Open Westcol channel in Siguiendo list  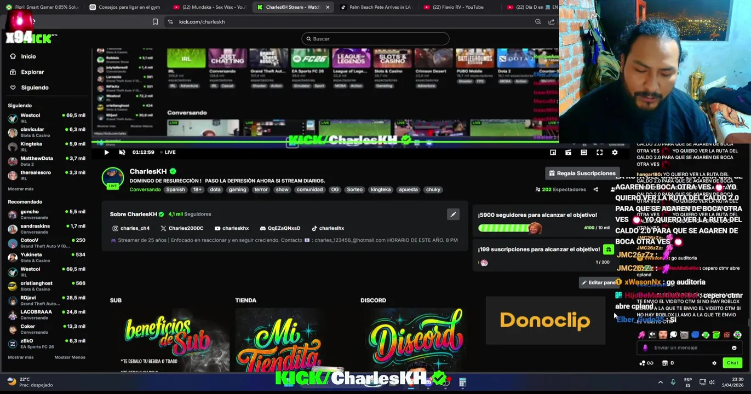click(x=47, y=118)
